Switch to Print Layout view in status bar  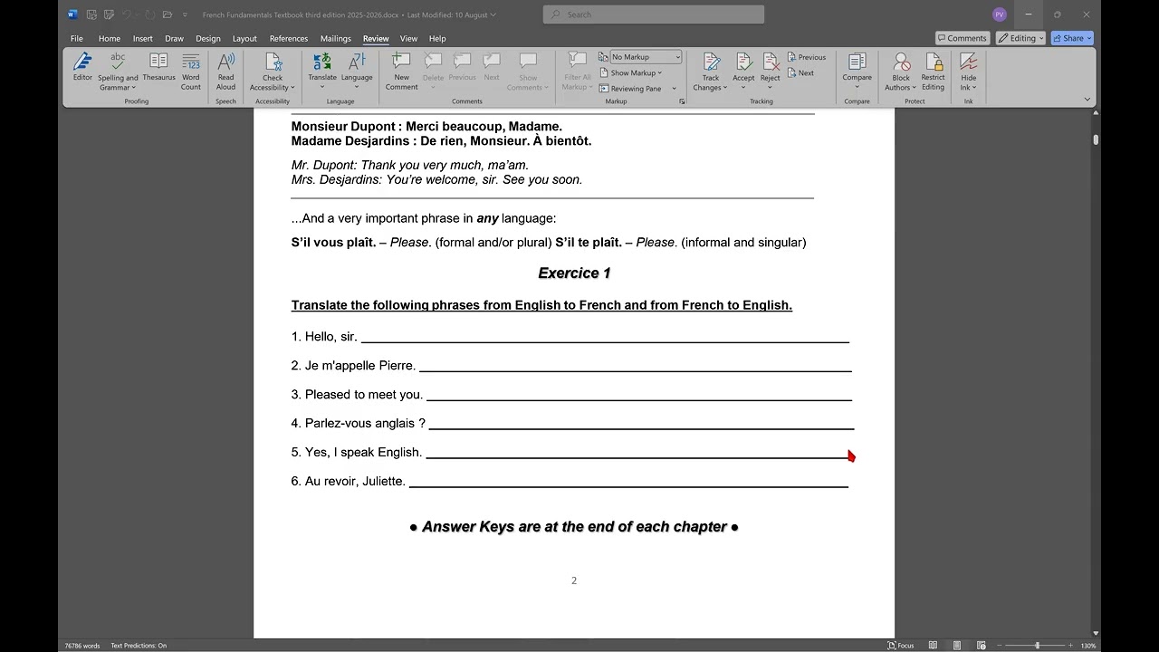pyautogui.click(x=957, y=646)
